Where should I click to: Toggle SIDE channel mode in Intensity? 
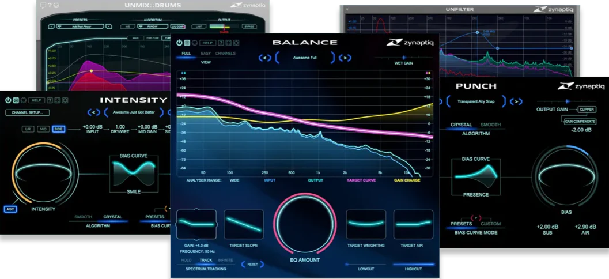59,129
